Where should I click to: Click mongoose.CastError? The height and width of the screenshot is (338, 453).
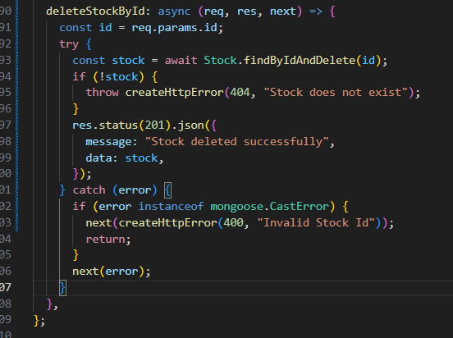click(269, 207)
